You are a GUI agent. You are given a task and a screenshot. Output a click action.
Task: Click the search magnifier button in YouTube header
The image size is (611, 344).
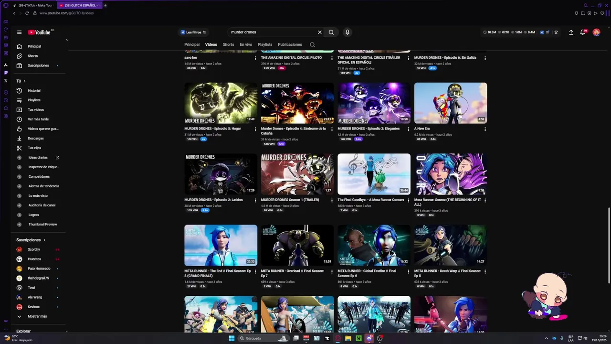tap(331, 32)
